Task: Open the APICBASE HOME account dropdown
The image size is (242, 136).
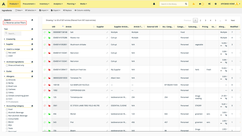Action: coord(230,4)
